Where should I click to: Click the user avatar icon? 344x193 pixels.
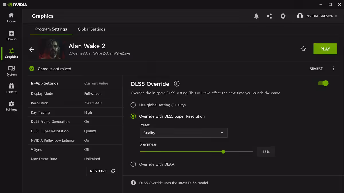300,16
